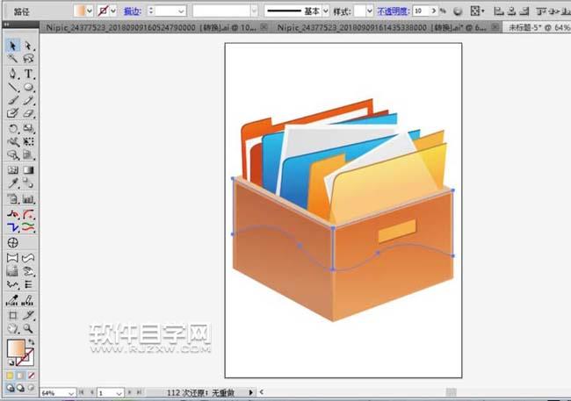This screenshot has width=571, height=401.
Task: Select the black arrow Selection tool
Action: (12, 46)
